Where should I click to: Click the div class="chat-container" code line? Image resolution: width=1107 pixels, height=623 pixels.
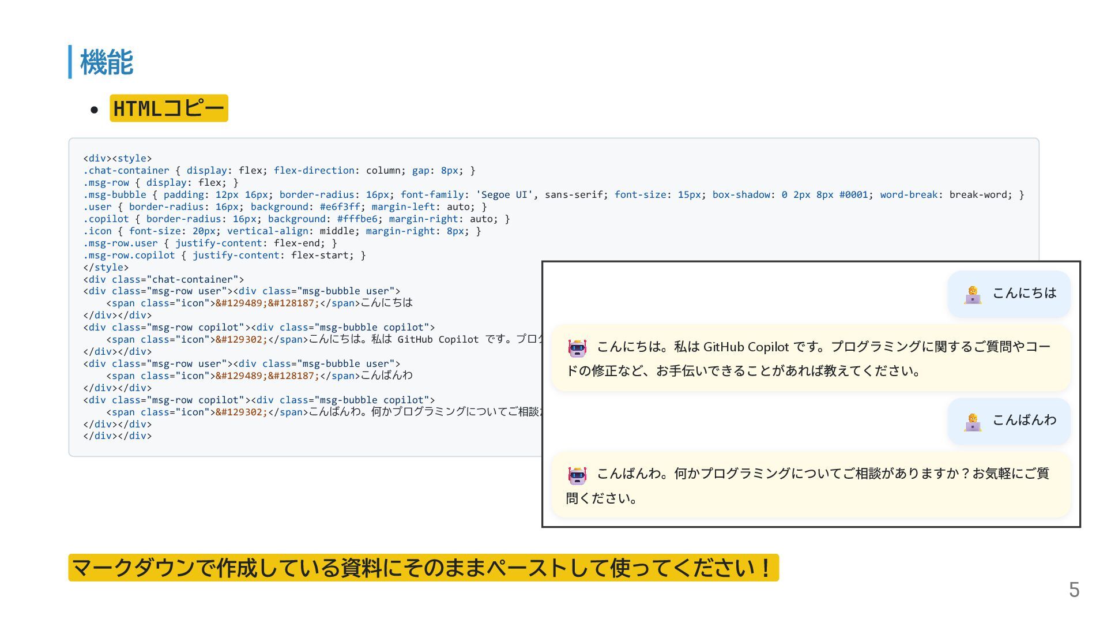[164, 279]
